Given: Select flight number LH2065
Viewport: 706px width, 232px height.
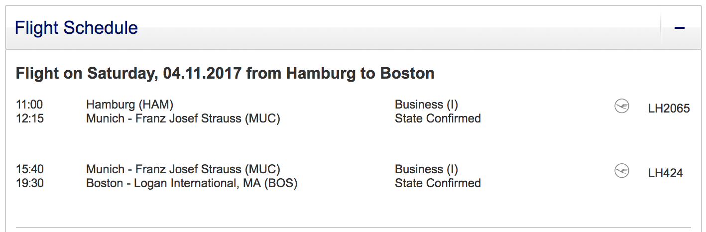Looking at the screenshot, I should 669,108.
